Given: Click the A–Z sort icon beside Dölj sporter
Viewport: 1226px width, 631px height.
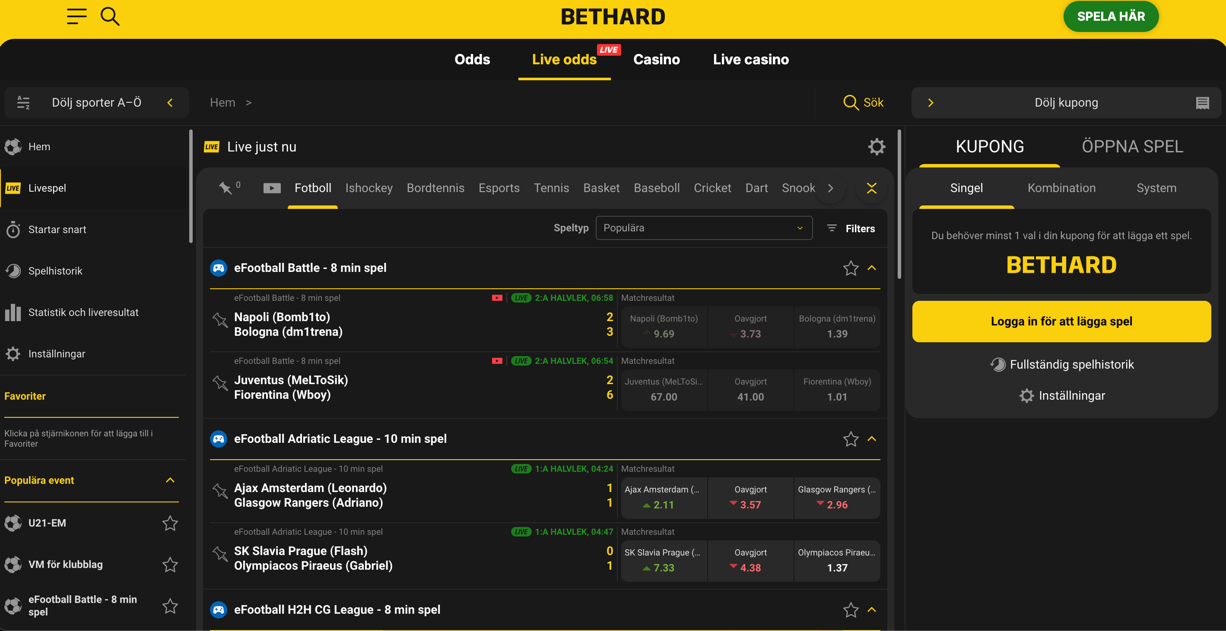Looking at the screenshot, I should (x=23, y=102).
